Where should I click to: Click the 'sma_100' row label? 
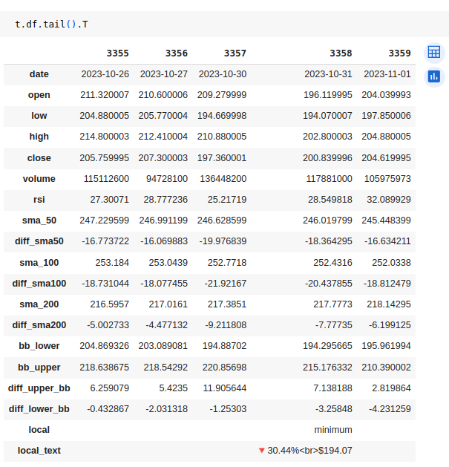[x=39, y=263]
